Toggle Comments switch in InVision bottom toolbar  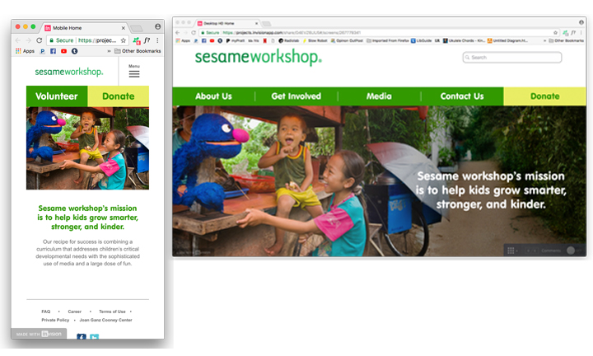pyautogui.click(x=574, y=251)
